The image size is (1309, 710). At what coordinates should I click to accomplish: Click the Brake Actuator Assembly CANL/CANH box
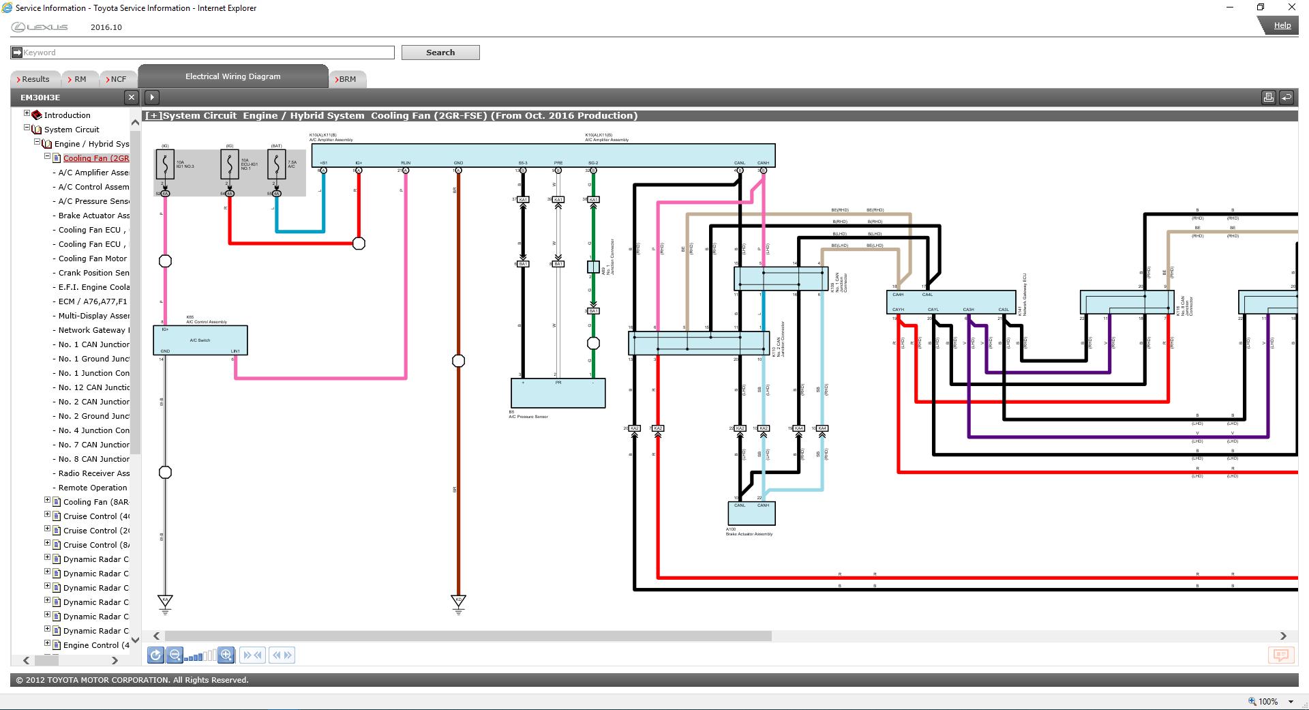coord(751,514)
